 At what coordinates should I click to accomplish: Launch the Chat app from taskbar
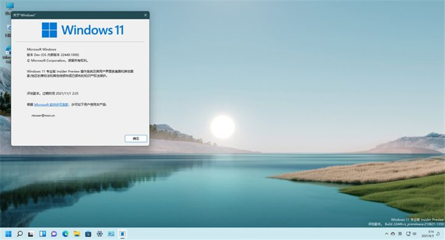coord(54,234)
